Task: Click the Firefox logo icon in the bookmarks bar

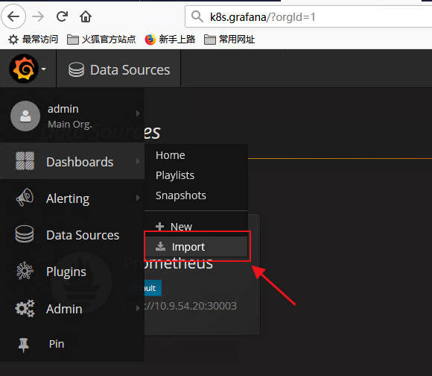Action: pyautogui.click(x=150, y=40)
